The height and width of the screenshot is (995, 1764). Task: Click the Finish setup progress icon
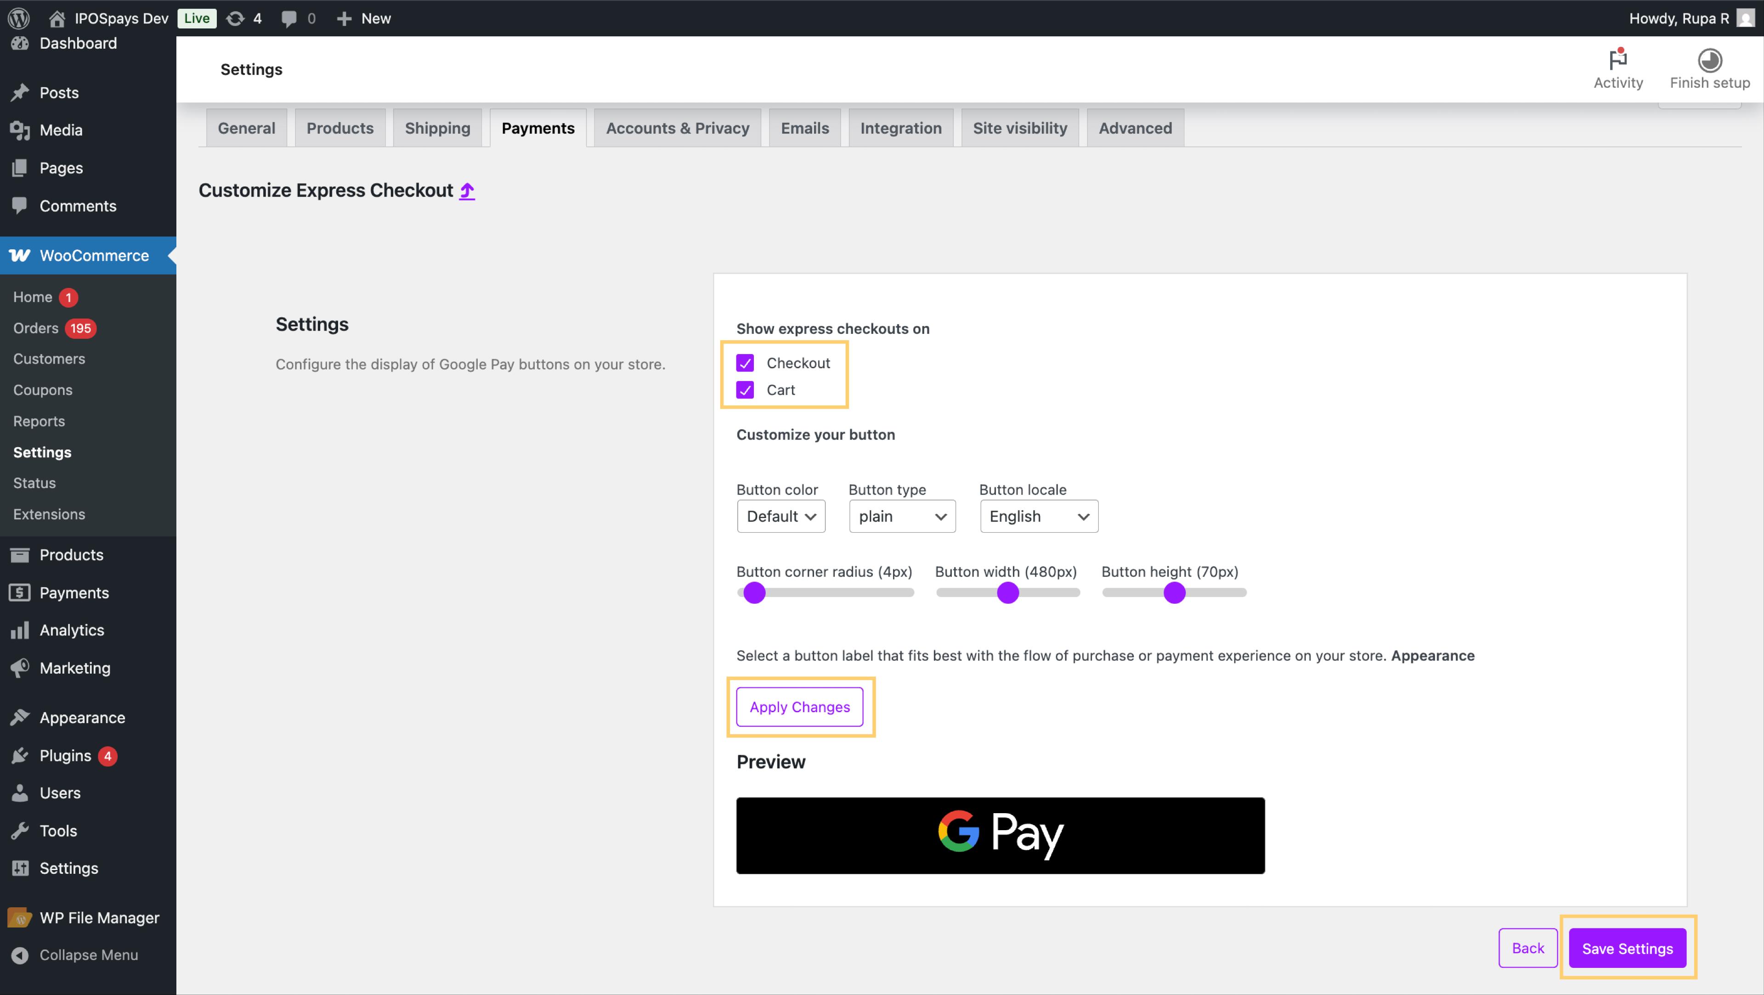coord(1710,60)
